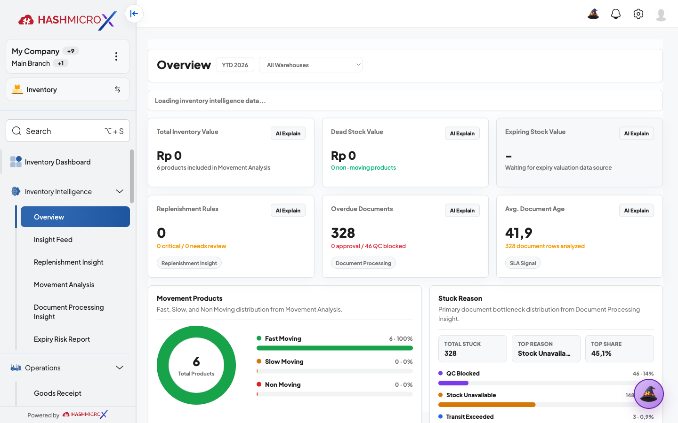
Task: Open the Inventory module switcher
Action: 68,89
